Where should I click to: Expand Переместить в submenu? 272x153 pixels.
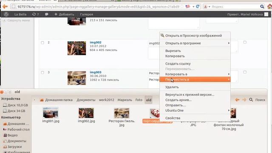(195, 79)
